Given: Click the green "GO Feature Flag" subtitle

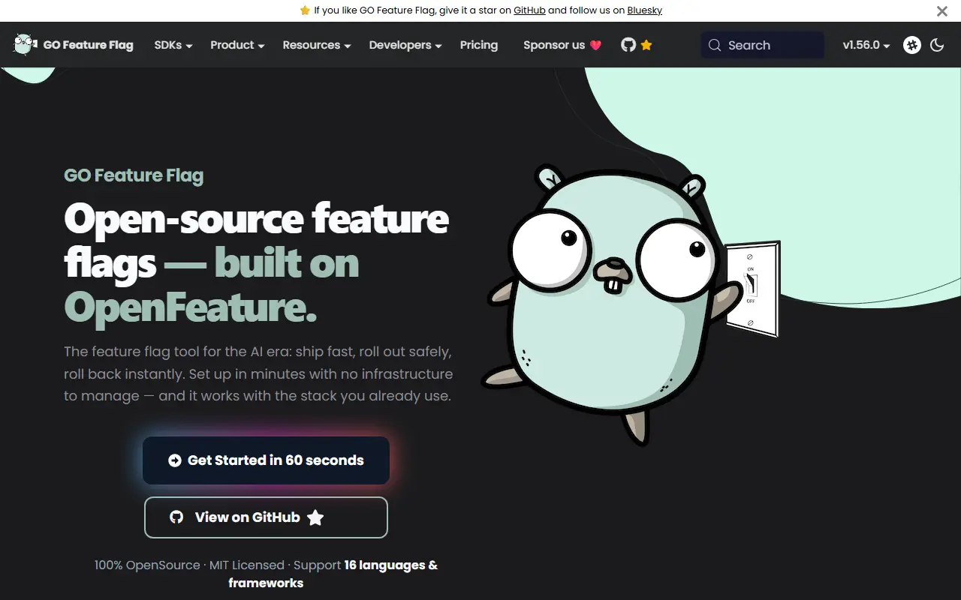Looking at the screenshot, I should (x=134, y=175).
